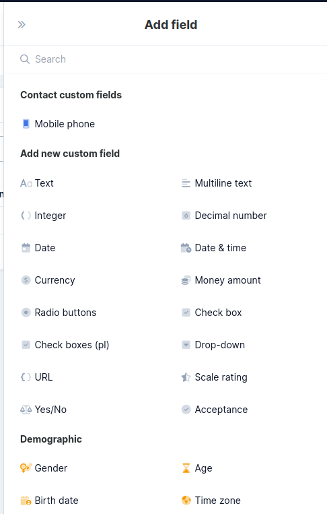Add a Decimal number field
Viewport: 327px width, 514px height.
pos(224,216)
